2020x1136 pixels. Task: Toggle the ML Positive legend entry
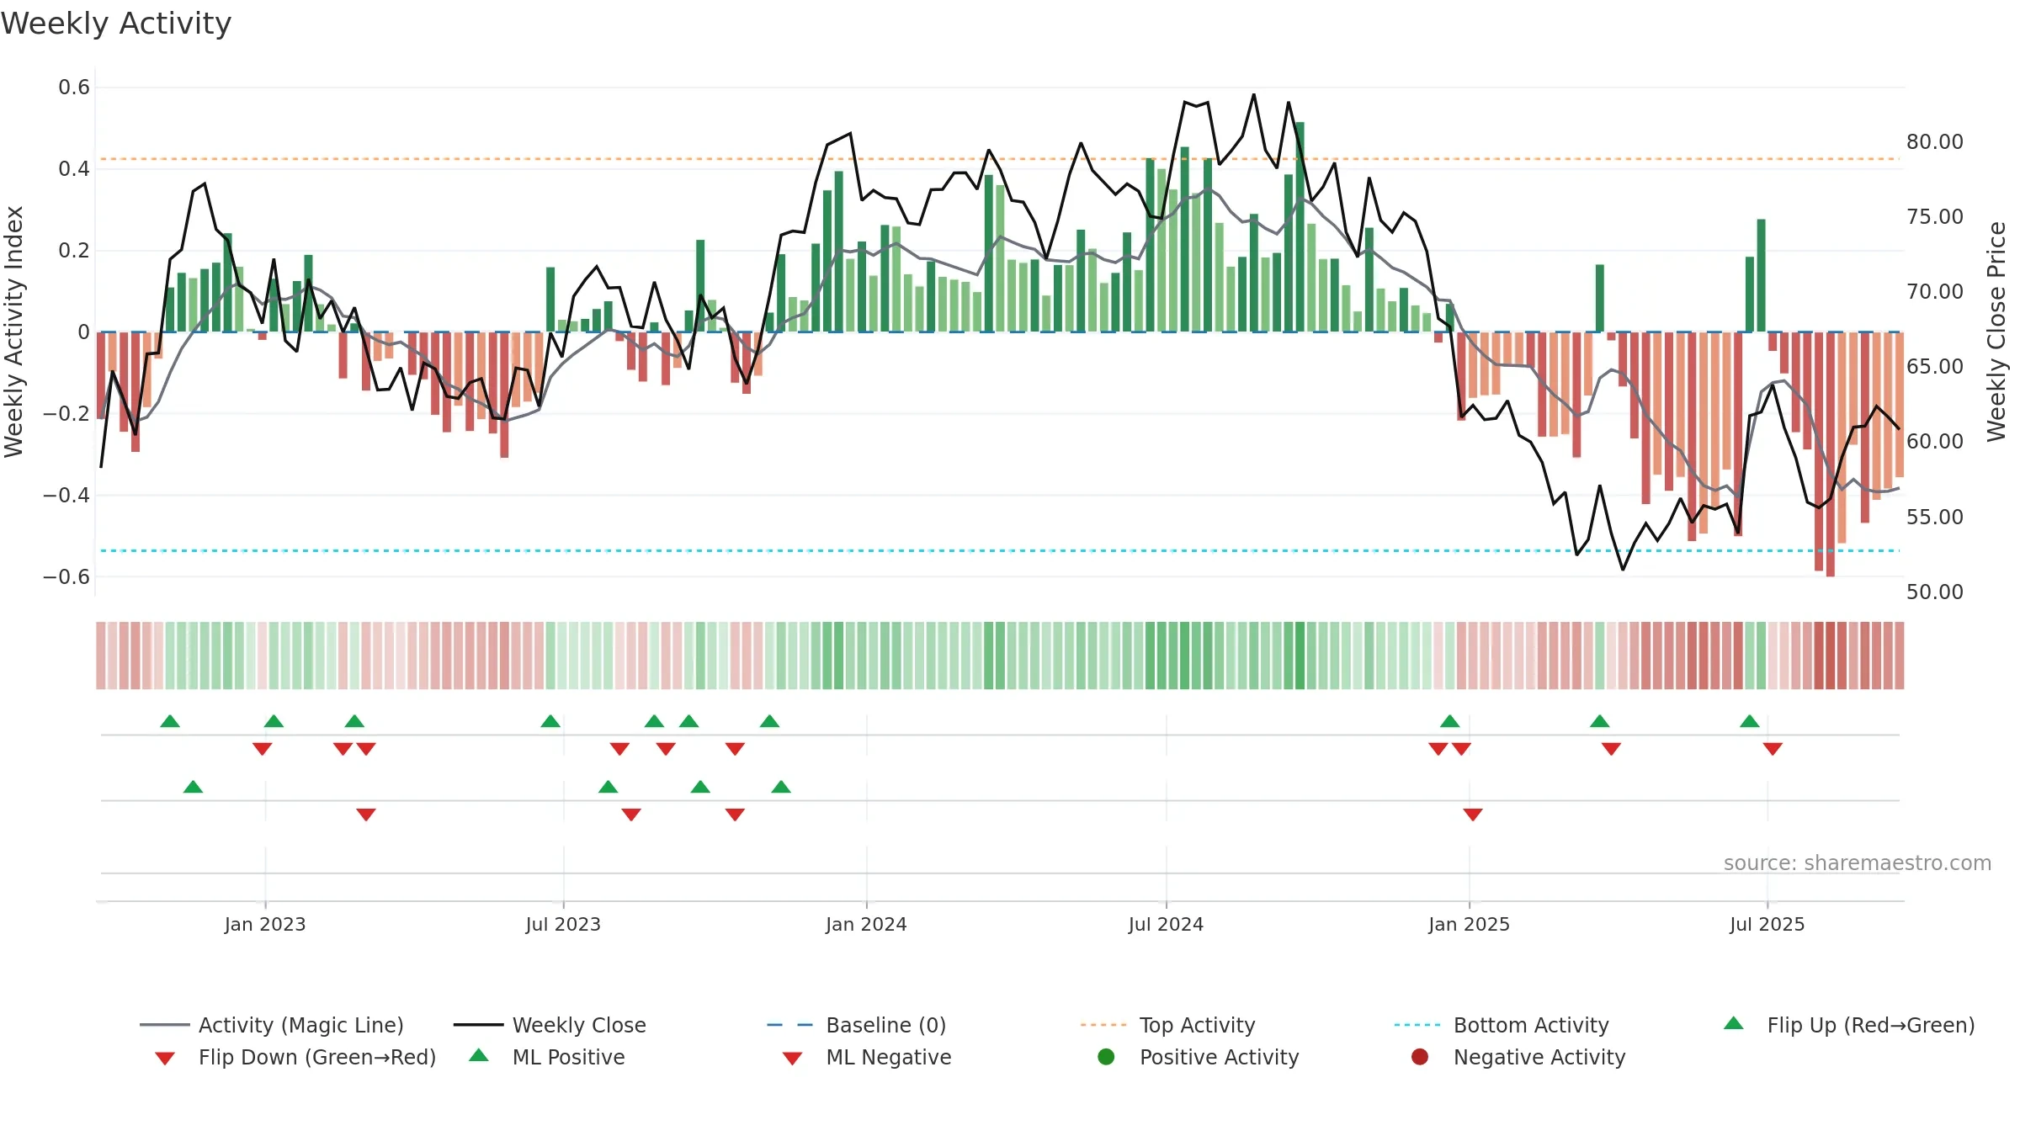[547, 1057]
